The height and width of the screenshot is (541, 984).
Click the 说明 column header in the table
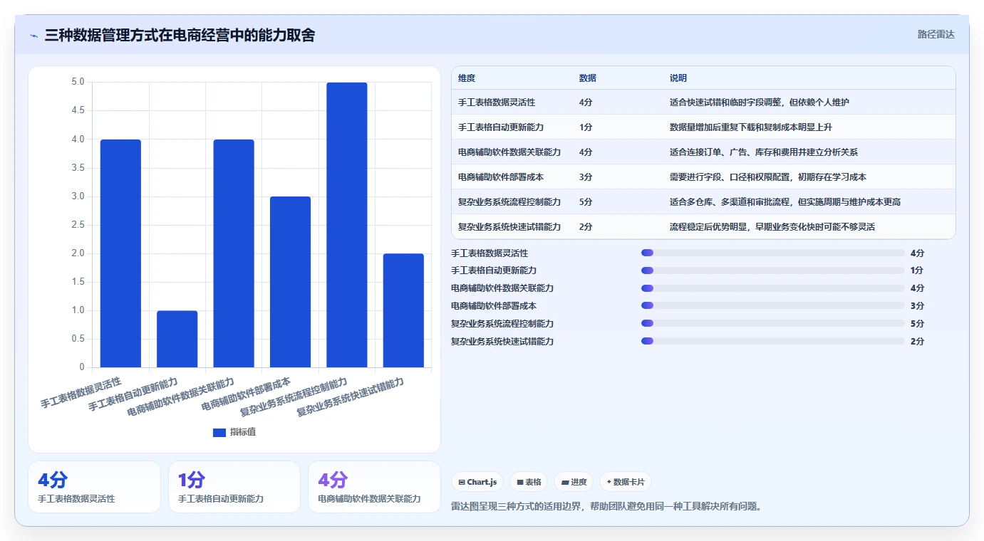pos(678,78)
